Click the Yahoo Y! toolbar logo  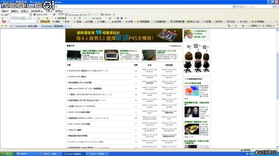pyautogui.click(x=4, y=22)
